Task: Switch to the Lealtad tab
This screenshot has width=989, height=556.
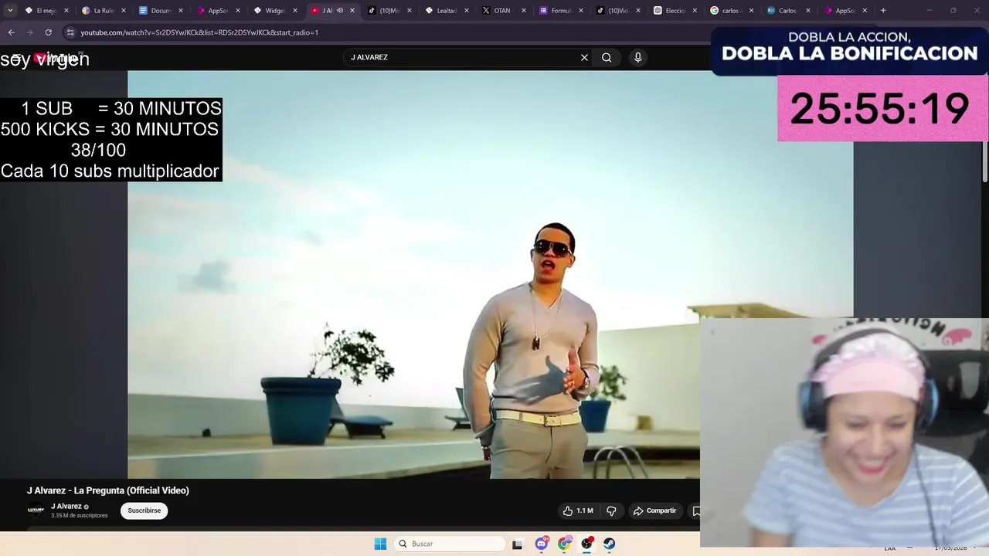Action: point(447,11)
